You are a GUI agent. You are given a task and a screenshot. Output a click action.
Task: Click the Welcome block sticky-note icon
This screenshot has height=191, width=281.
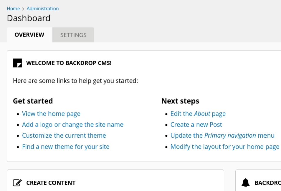pyautogui.click(x=17, y=63)
